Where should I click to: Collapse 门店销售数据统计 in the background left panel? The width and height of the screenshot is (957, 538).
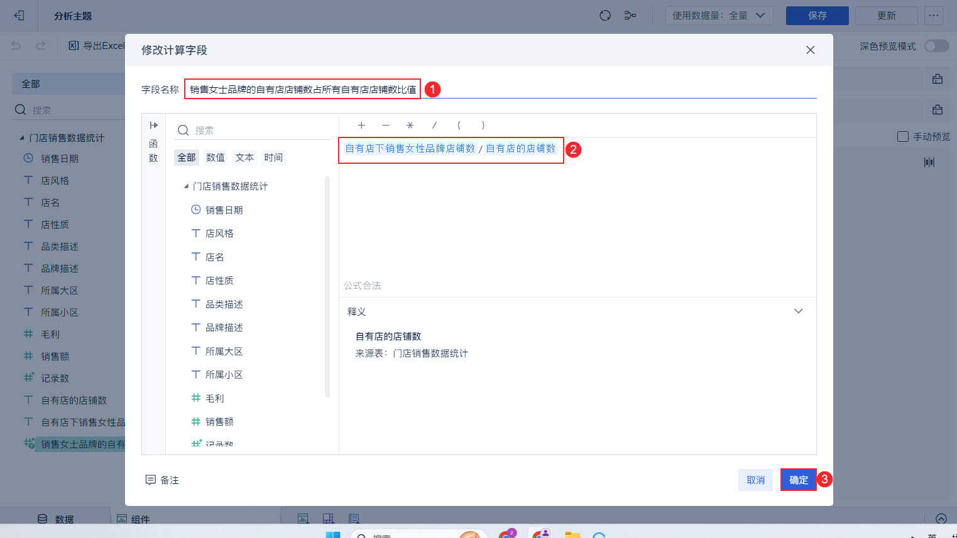pos(22,138)
